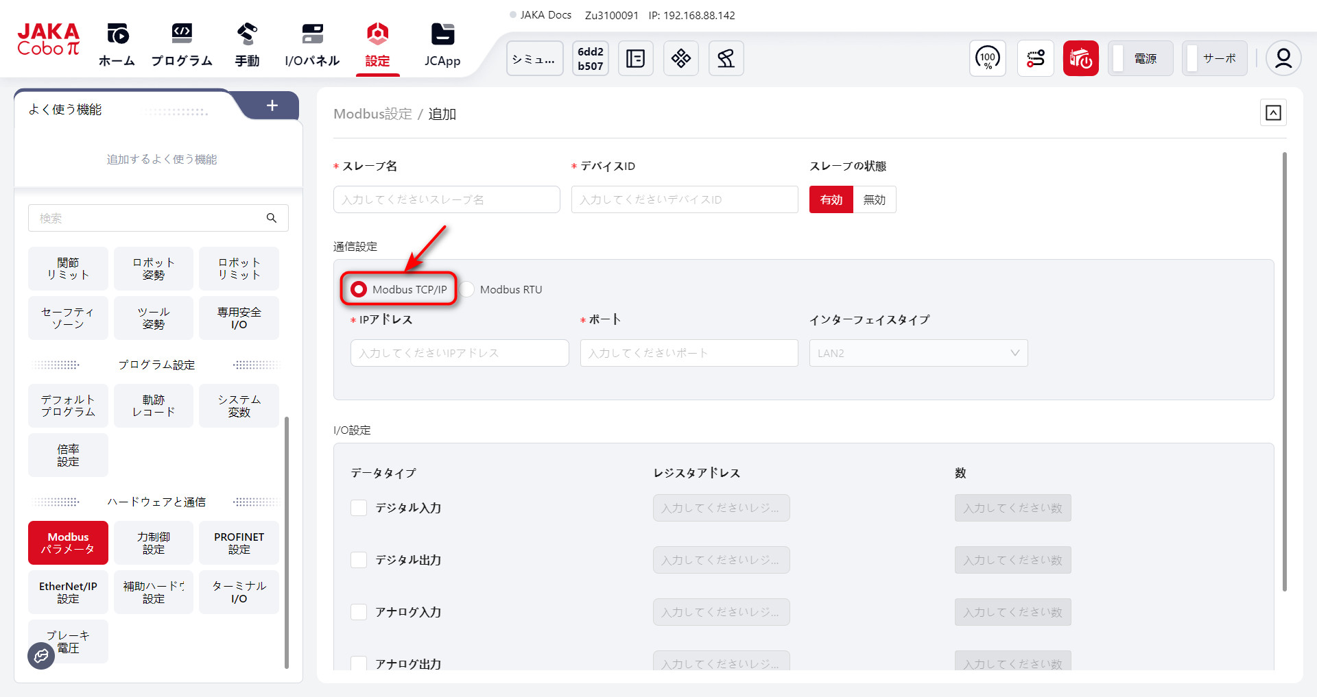Click the IPアドレス input field
The image size is (1317, 697).
pos(459,353)
